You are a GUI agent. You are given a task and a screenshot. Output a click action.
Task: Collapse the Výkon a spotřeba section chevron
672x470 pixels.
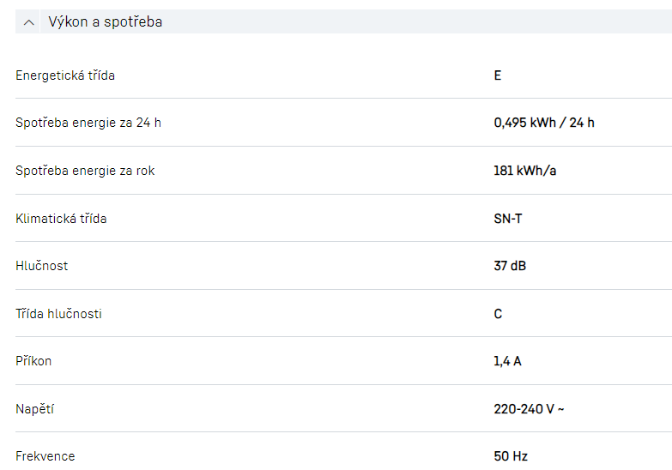(x=29, y=22)
